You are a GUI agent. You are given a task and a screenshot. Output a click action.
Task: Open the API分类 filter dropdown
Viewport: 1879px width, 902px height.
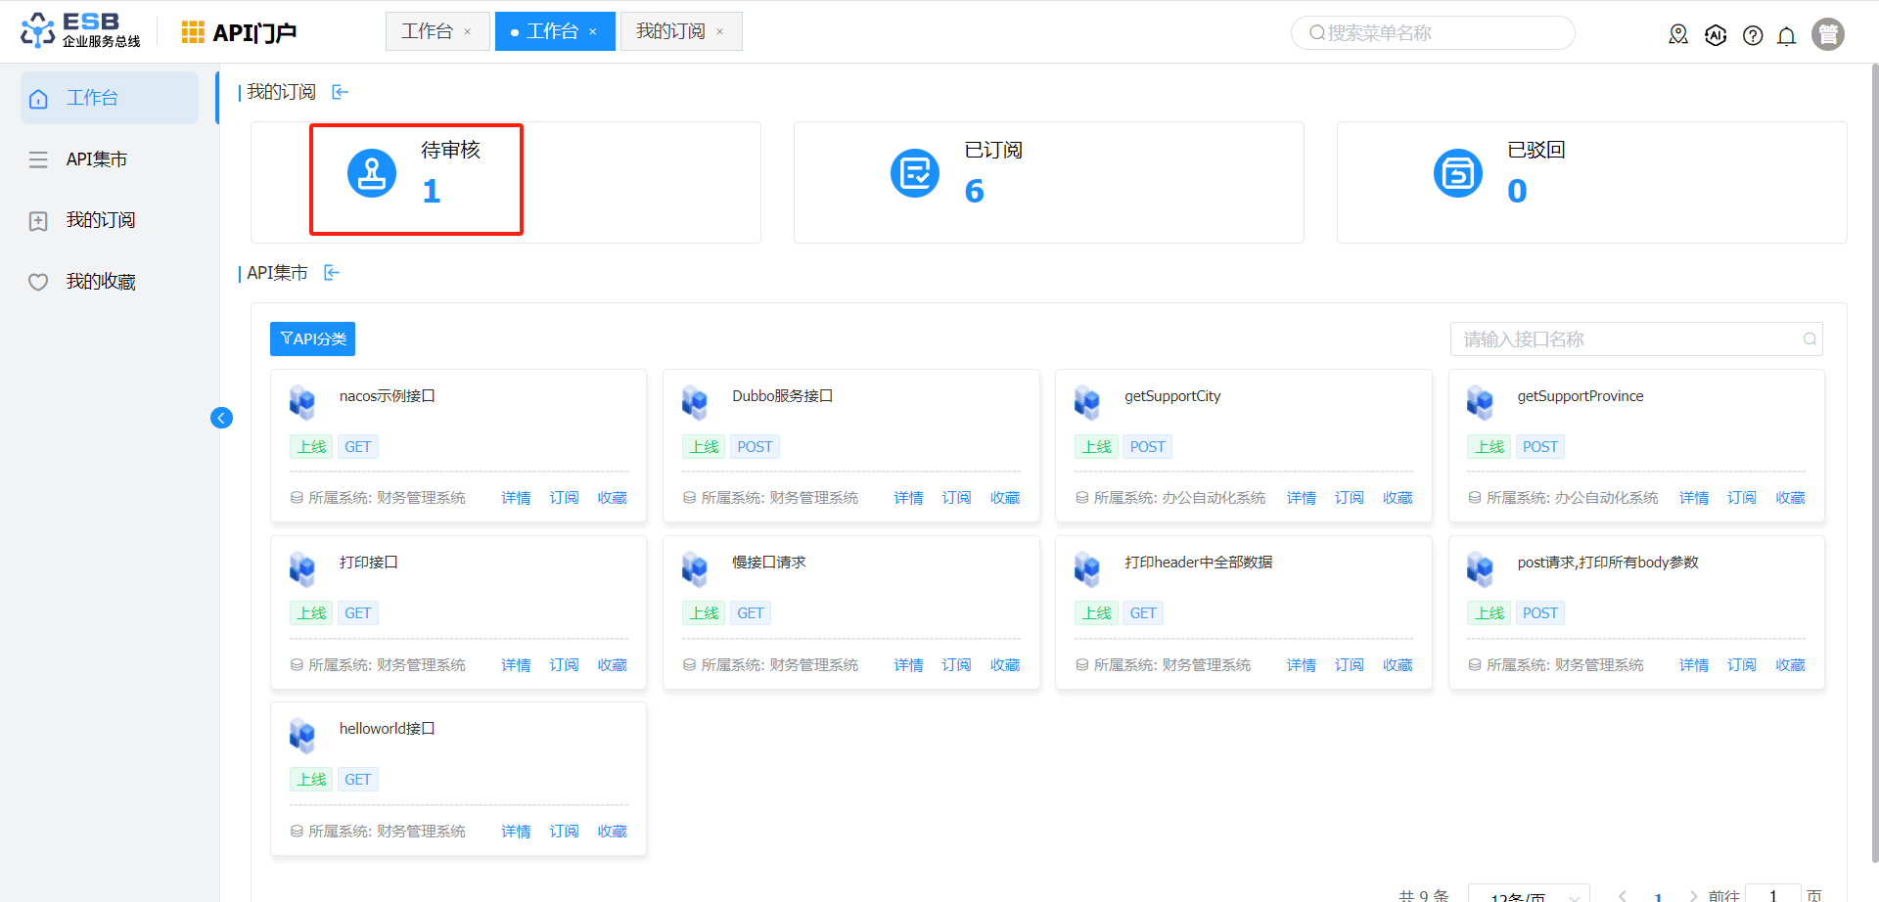point(312,338)
